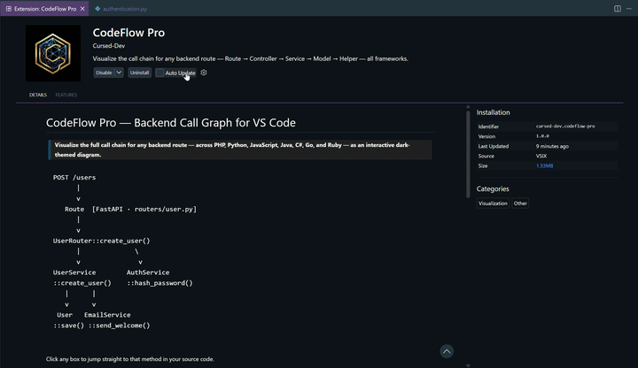The width and height of the screenshot is (638, 368).
Task: Switch to the authentication.py tab
Action: pos(121,9)
